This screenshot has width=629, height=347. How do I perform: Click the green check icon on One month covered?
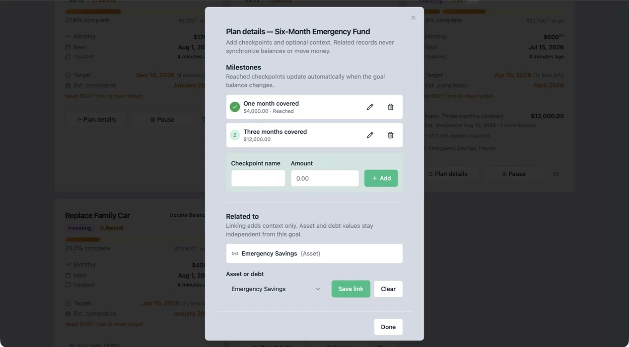click(235, 107)
